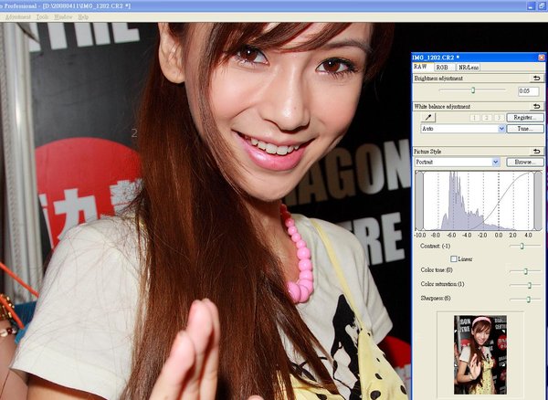
Task: Click the Sharpness slider handle
Action: 529,299
